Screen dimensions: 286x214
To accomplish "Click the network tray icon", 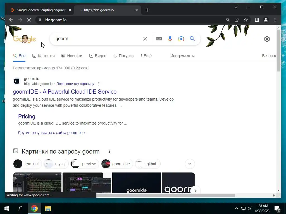I will pyautogui.click(x=243, y=208).
